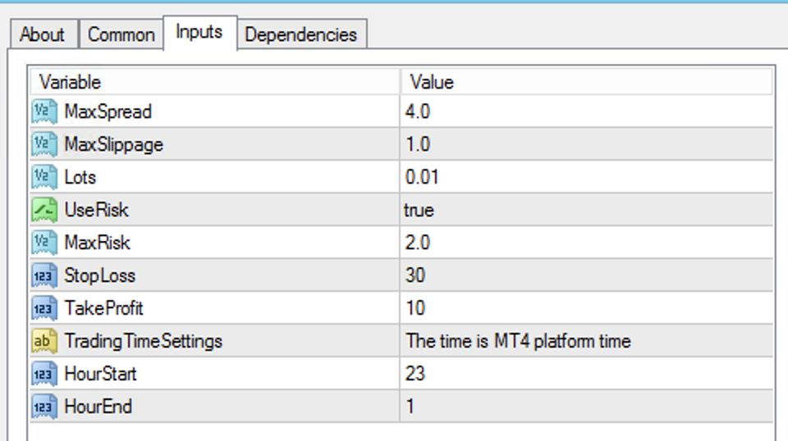The height and width of the screenshot is (441, 788).
Task: Click the MaxSpread double-type icon
Action: click(x=44, y=111)
